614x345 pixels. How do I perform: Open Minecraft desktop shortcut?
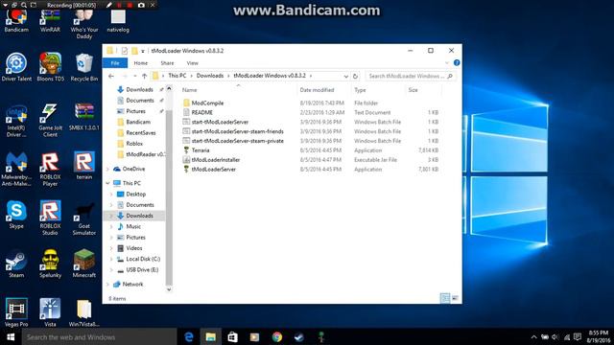(x=83, y=264)
